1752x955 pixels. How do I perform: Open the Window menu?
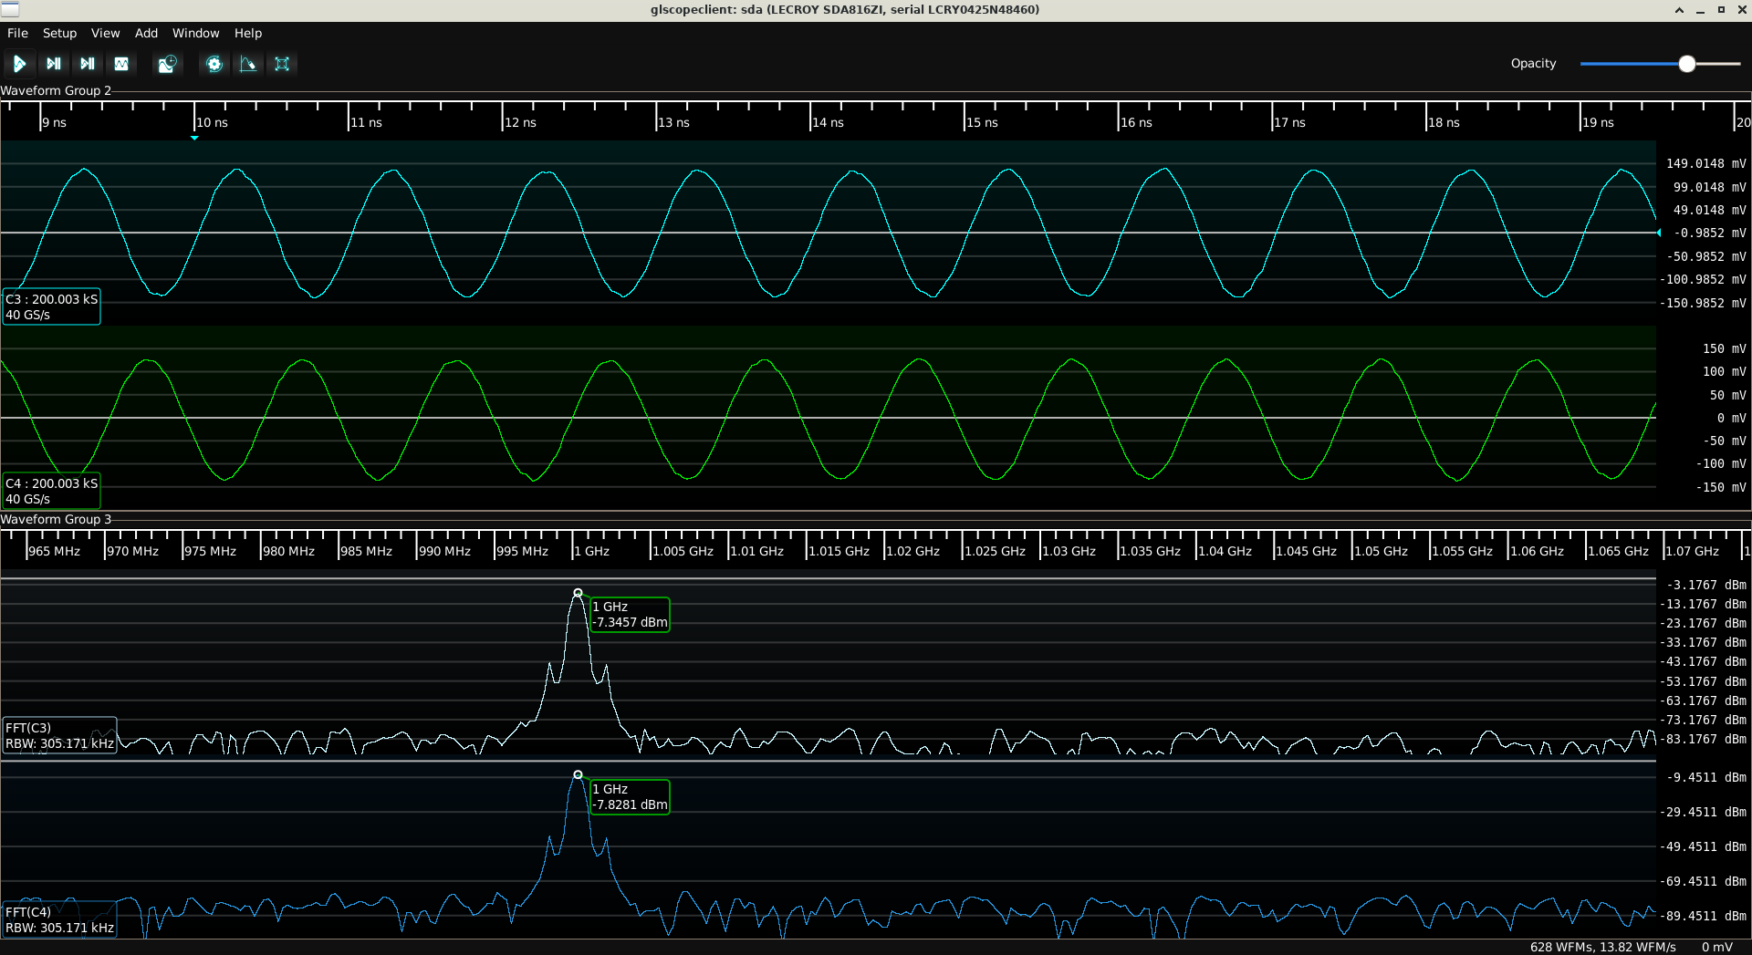[x=195, y=33]
